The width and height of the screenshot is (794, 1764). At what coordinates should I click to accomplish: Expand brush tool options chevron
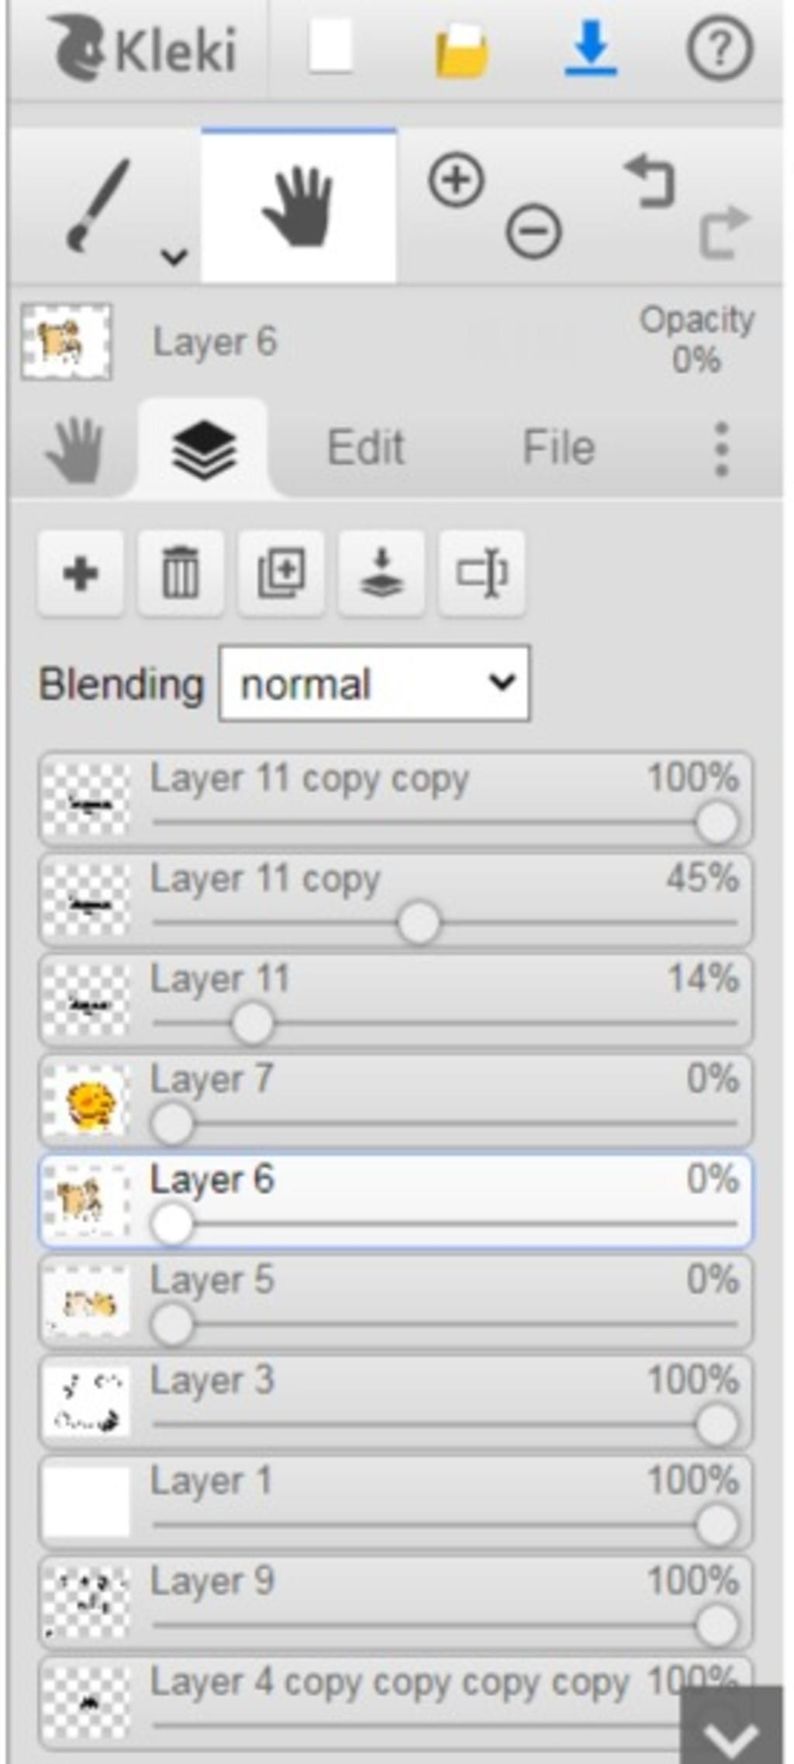point(174,256)
